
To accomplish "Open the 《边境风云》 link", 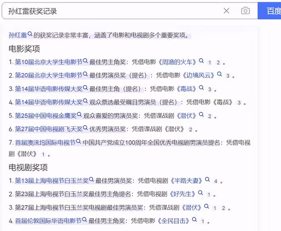I will pyautogui.click(x=198, y=75).
